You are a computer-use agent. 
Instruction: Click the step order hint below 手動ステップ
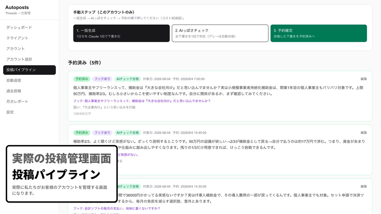(130, 18)
